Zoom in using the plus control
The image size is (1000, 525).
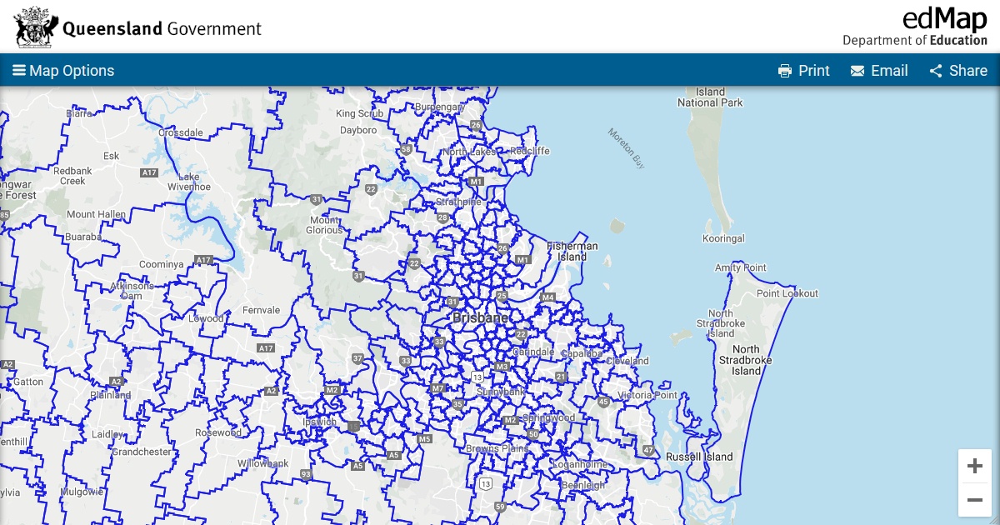[974, 465]
